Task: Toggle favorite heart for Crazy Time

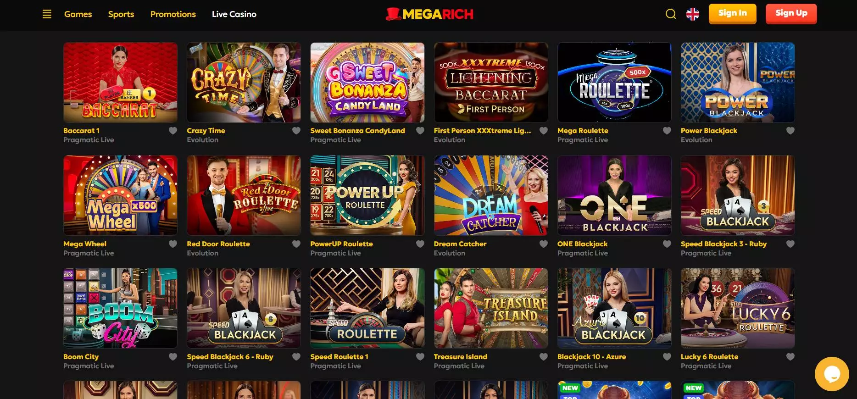Action: coord(296,131)
